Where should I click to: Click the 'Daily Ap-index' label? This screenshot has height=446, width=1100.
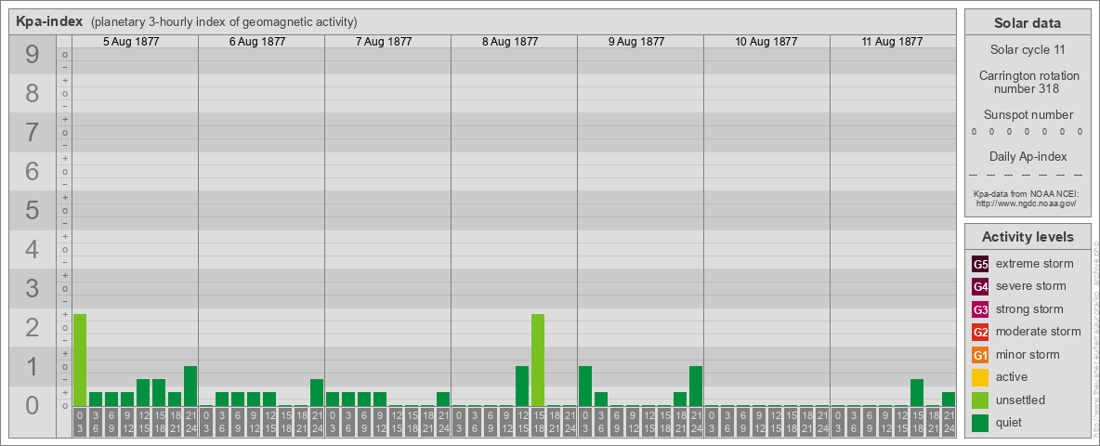(x=1028, y=156)
